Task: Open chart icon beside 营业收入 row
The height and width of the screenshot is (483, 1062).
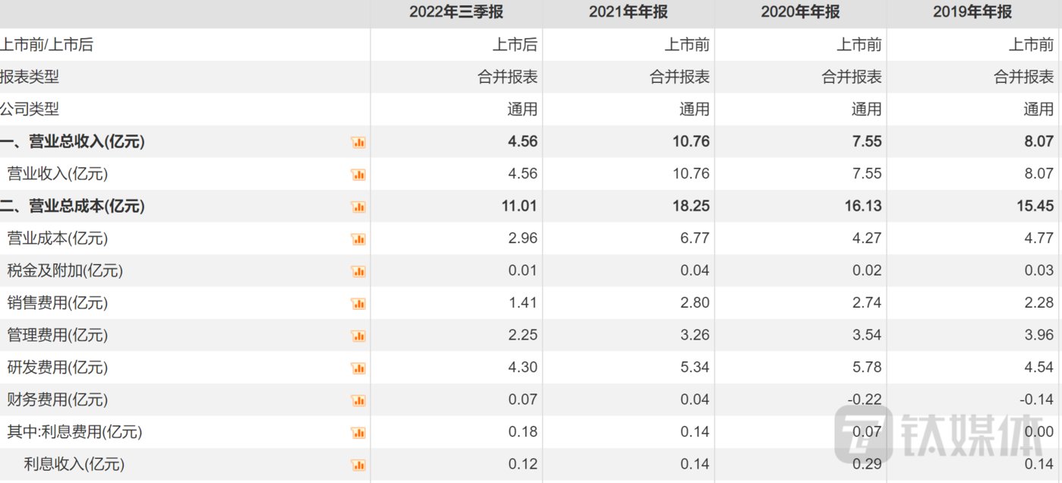Action: (x=358, y=175)
